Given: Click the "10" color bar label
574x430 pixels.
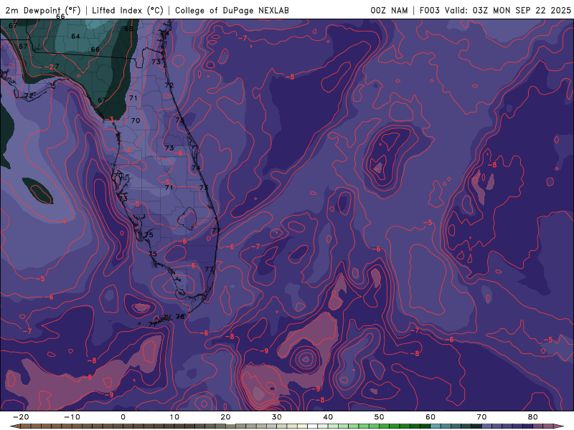Looking at the screenshot, I should click(174, 417).
